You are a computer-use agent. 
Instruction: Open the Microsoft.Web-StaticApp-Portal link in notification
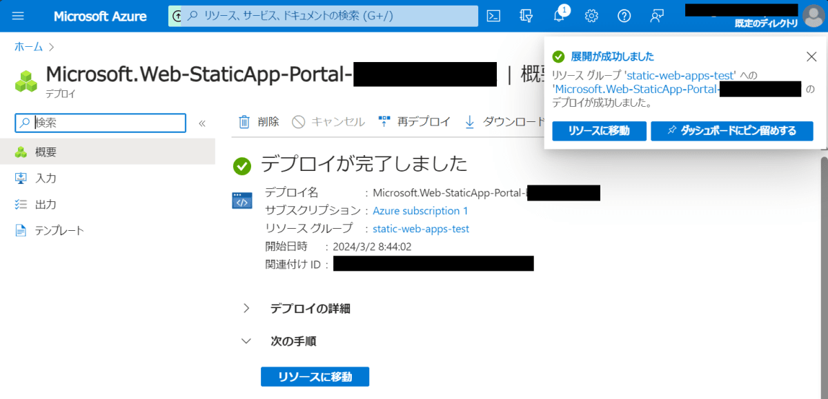point(637,90)
